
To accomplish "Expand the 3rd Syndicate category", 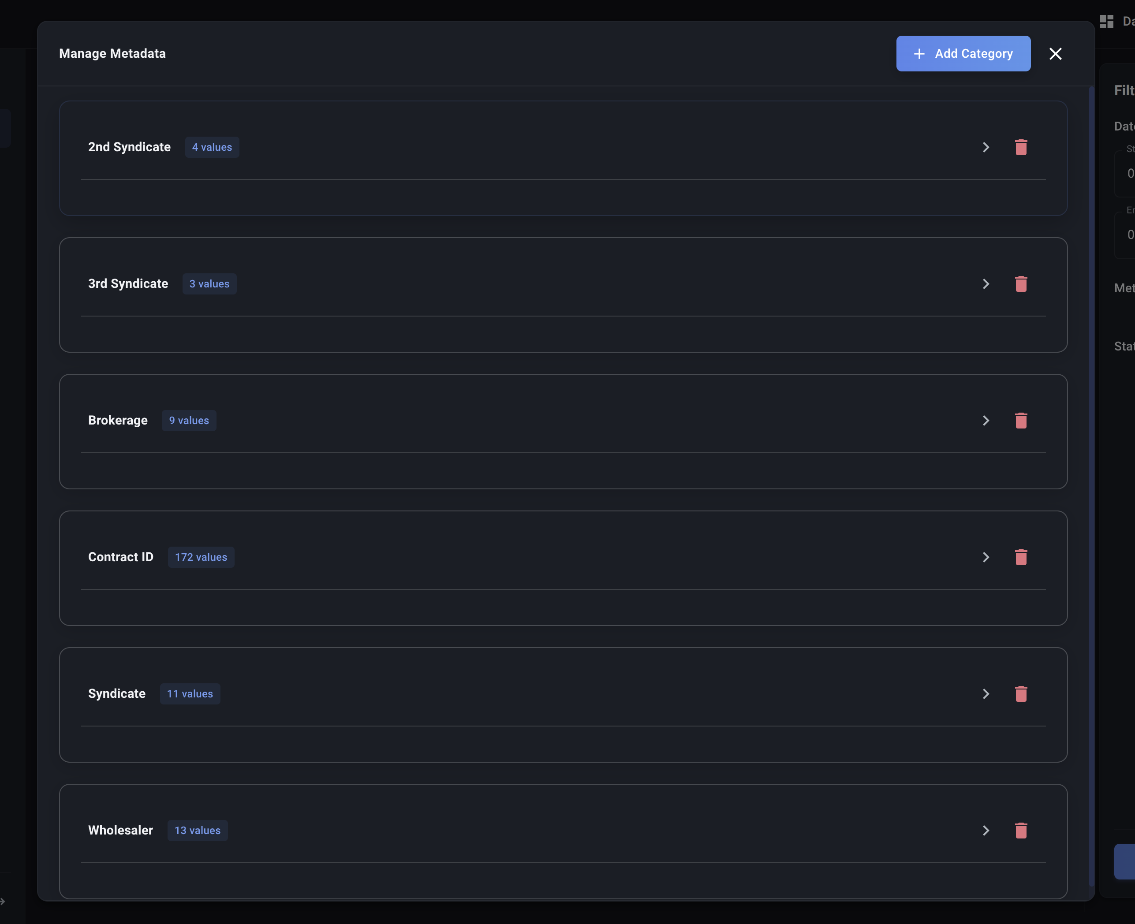I will point(986,284).
